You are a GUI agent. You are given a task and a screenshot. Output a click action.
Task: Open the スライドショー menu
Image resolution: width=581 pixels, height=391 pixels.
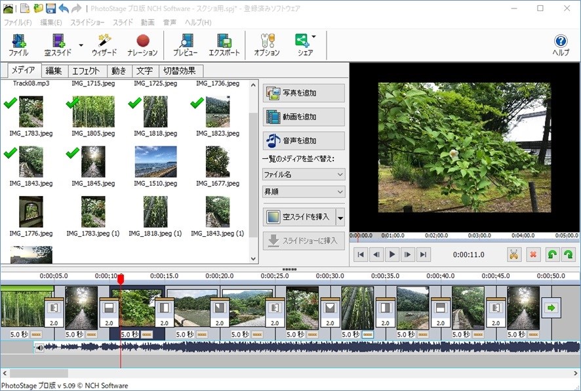pos(87,22)
